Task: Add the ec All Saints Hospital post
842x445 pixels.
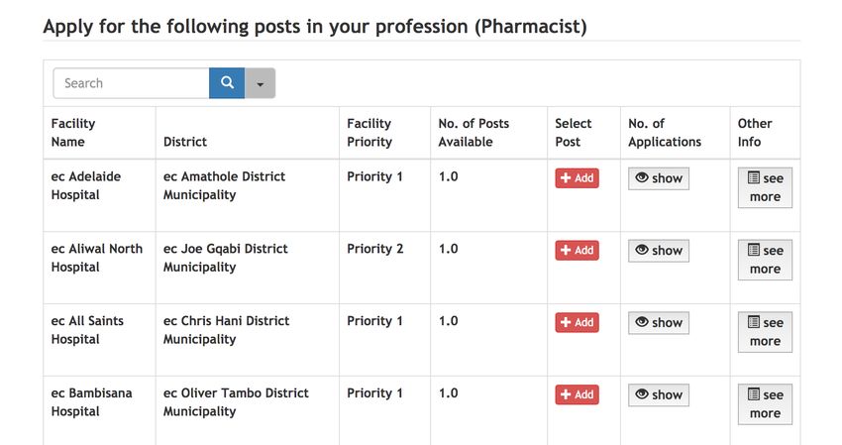Action: click(577, 322)
